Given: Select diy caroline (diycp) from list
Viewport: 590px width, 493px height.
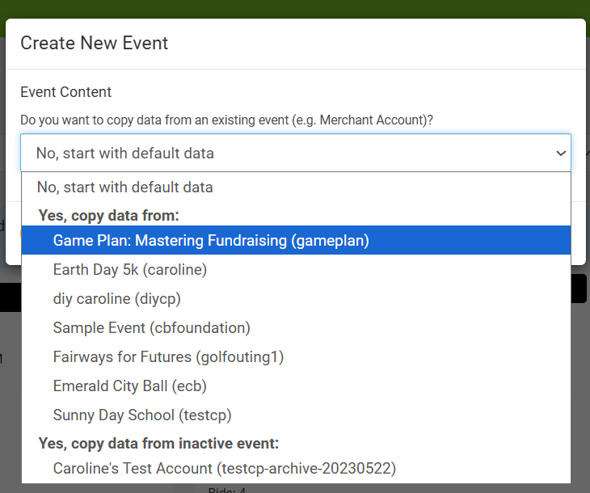Looking at the screenshot, I should 116,299.
